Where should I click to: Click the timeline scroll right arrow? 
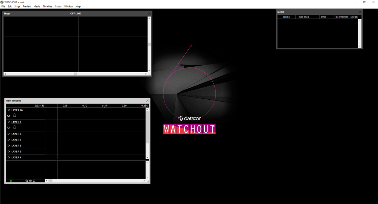pyautogui.click(x=144, y=181)
